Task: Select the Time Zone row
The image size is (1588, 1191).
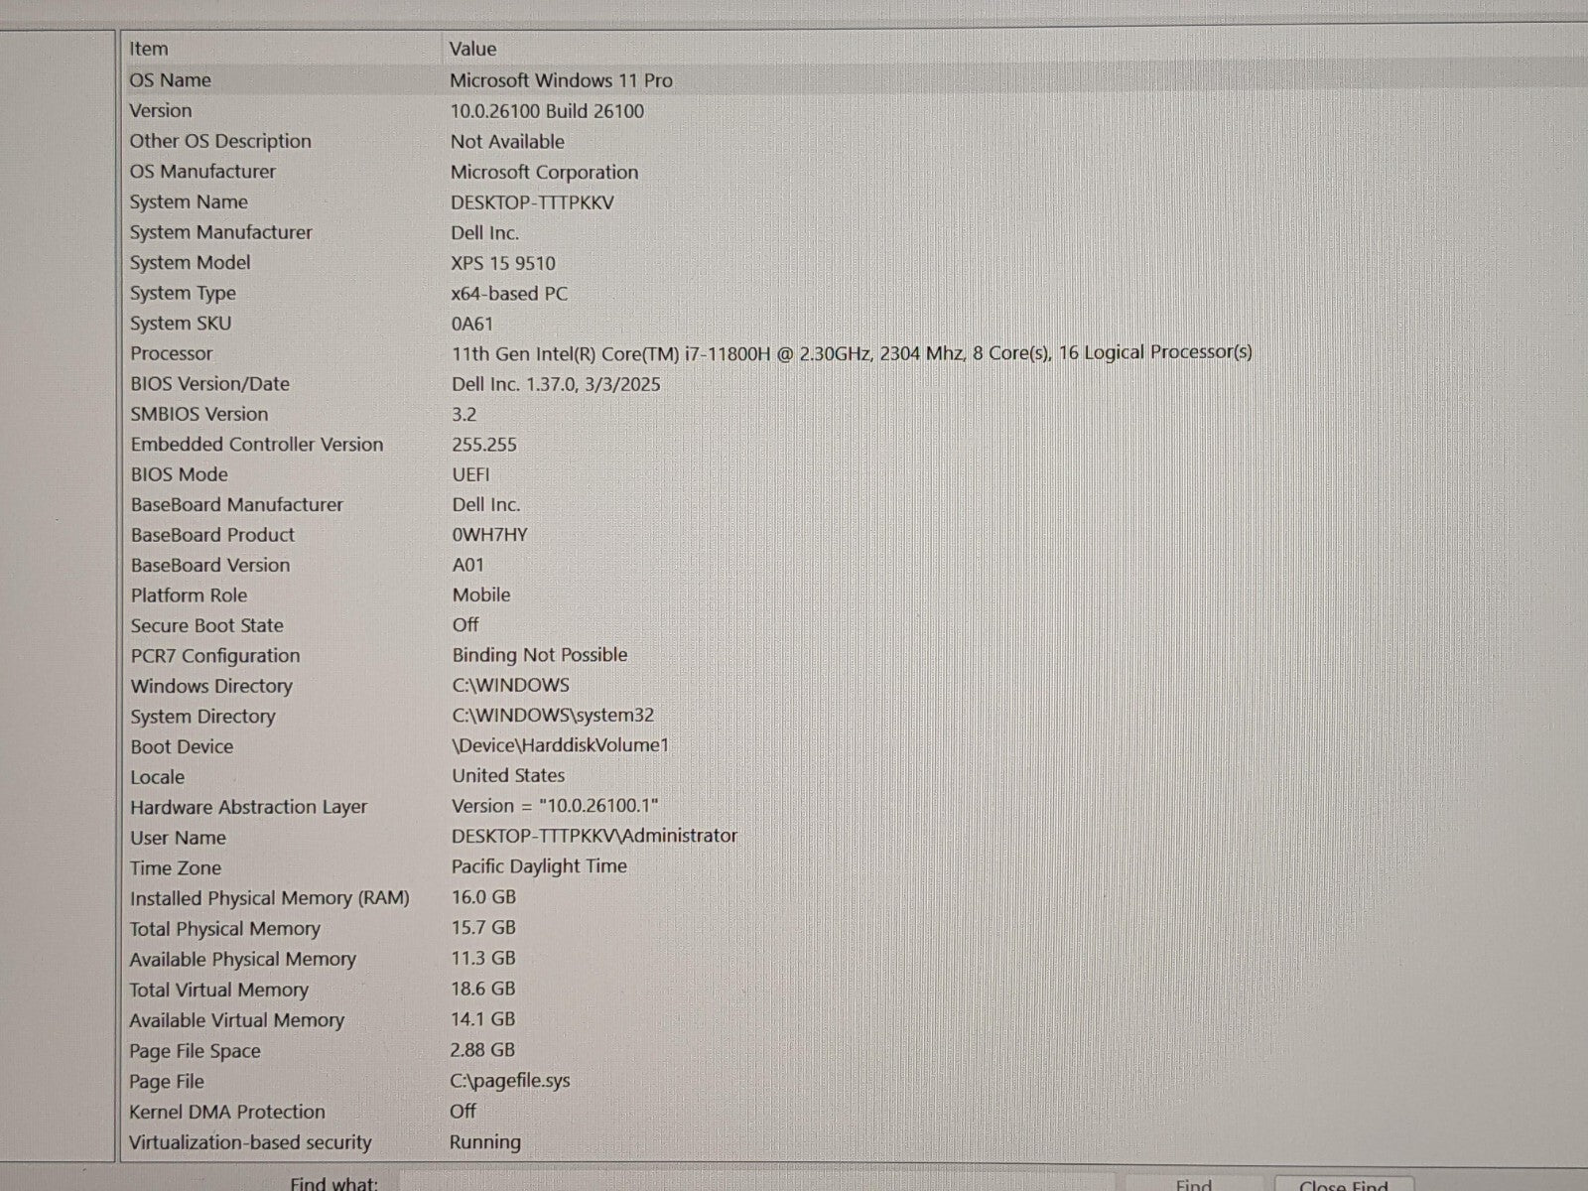Action: [176, 868]
